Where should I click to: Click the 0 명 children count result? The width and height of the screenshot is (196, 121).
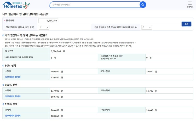[149, 58]
